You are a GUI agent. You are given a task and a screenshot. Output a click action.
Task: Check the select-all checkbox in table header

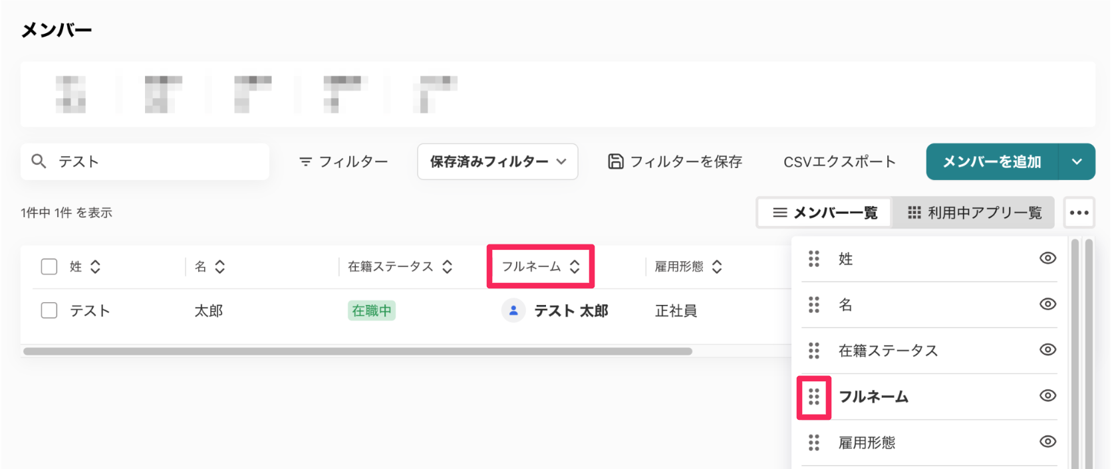pos(49,266)
